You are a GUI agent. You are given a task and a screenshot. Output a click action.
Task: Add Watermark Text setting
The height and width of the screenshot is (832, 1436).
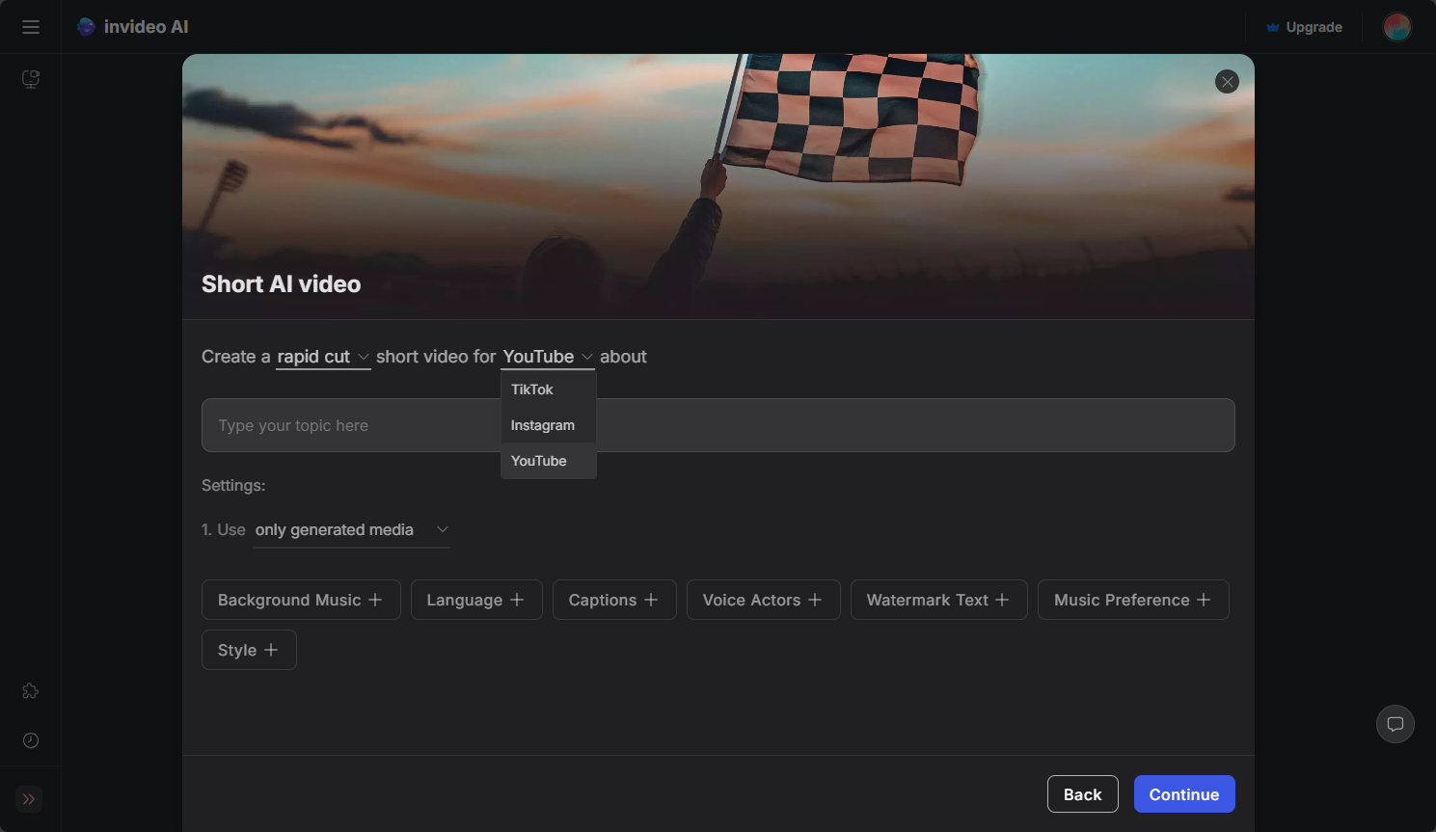click(x=939, y=600)
